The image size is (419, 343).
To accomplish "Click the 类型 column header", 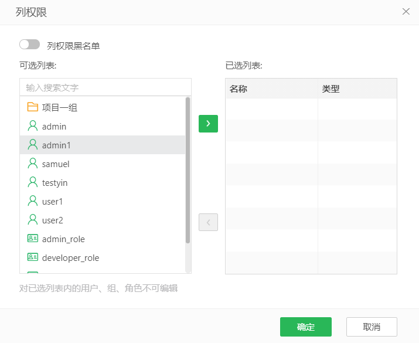I will pyautogui.click(x=331, y=89).
